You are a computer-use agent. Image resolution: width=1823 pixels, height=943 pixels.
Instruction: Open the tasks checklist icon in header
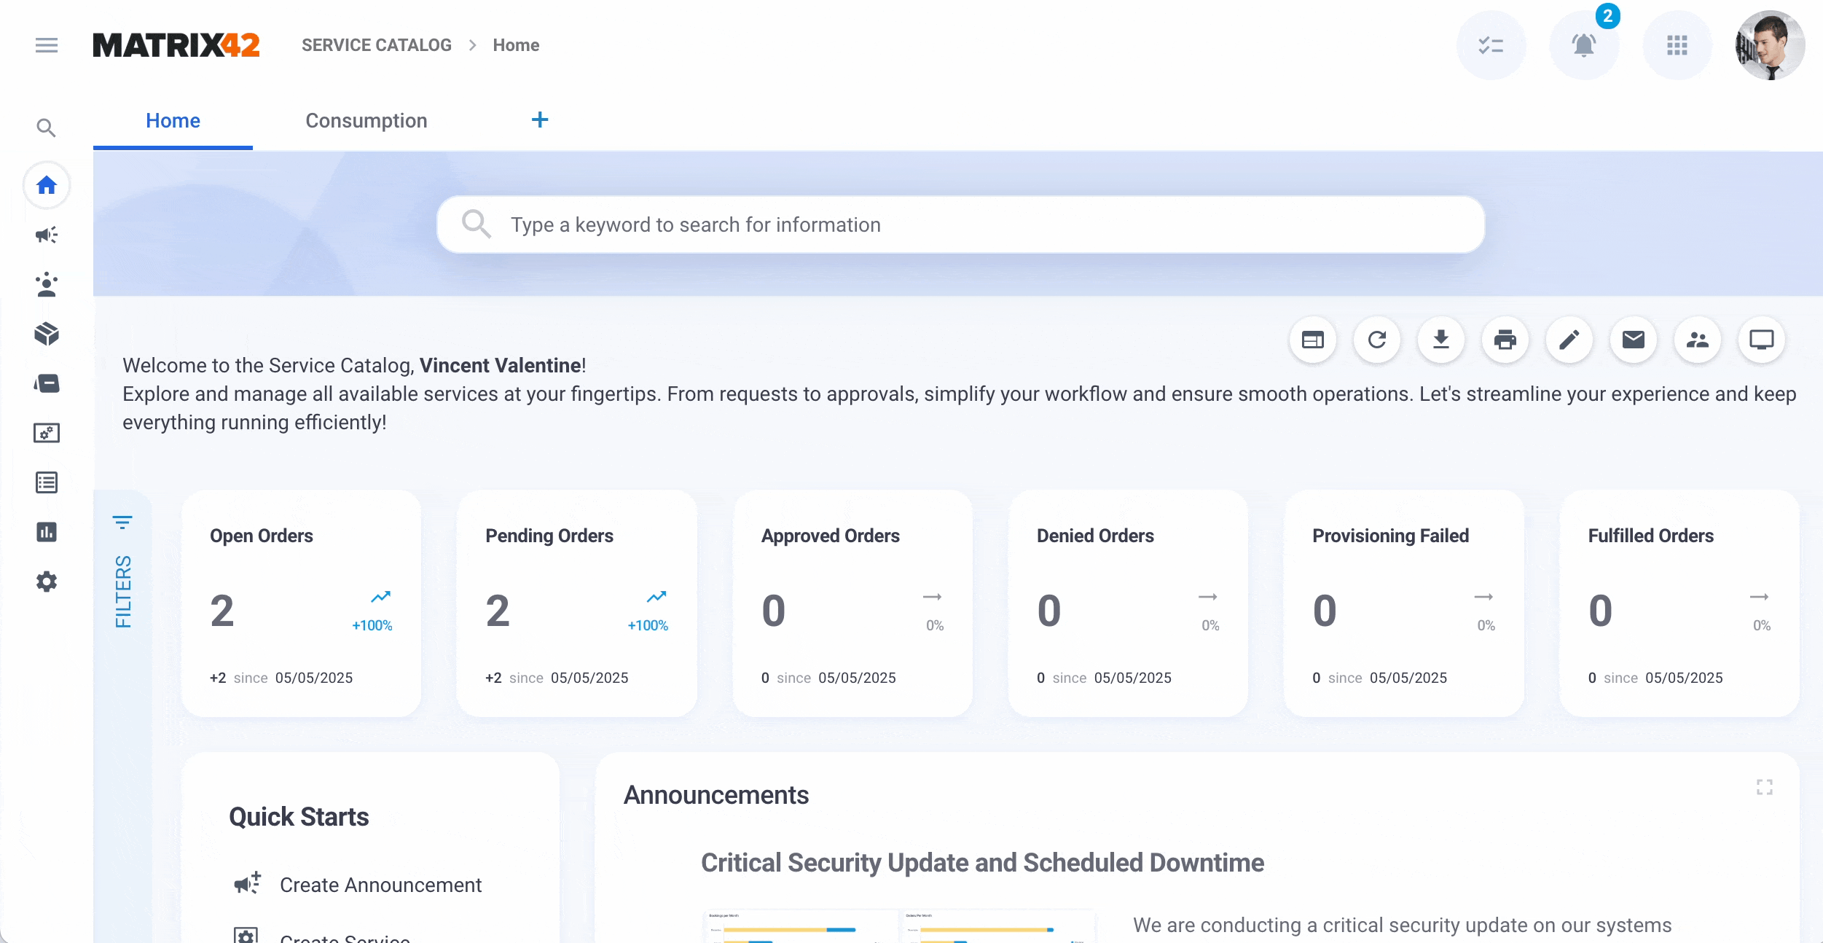pos(1491,45)
